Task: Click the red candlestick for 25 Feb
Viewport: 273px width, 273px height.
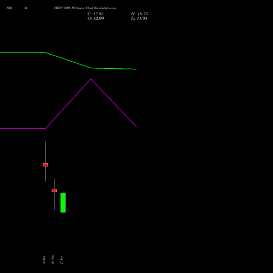Action: tap(45, 165)
